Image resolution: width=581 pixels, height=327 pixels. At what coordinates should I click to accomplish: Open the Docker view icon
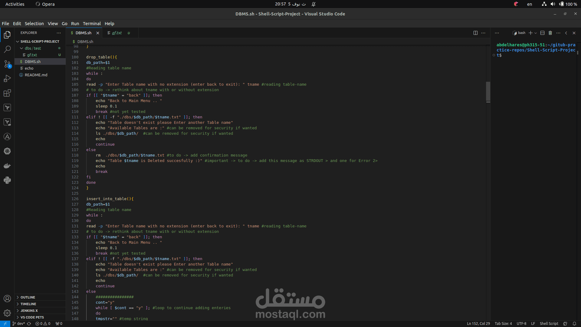pyautogui.click(x=7, y=166)
